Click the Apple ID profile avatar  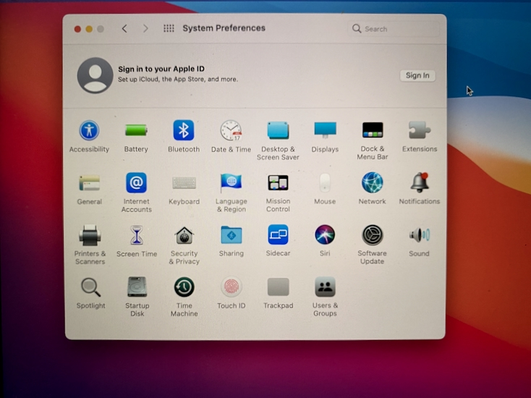point(95,75)
